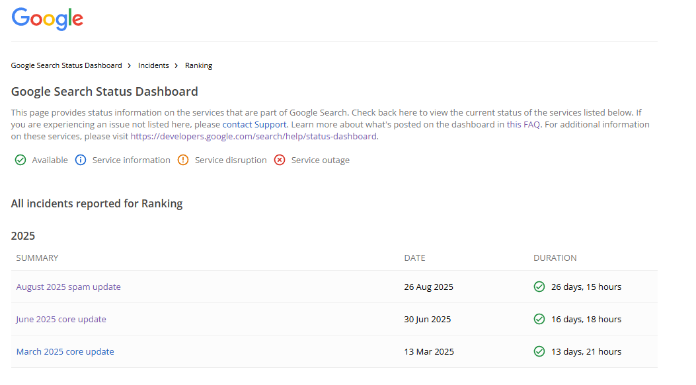The height and width of the screenshot is (385, 696).
Task: Click the green Available status icon in legend
Action: [20, 160]
